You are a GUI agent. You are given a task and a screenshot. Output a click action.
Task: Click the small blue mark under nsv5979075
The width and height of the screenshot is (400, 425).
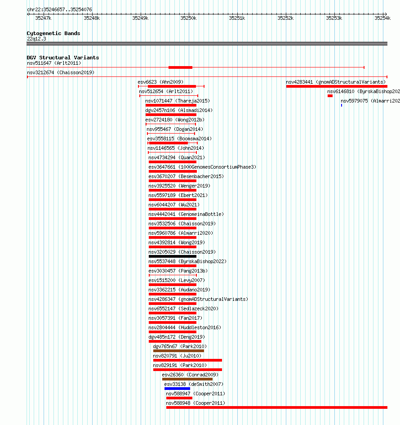(x=342, y=105)
